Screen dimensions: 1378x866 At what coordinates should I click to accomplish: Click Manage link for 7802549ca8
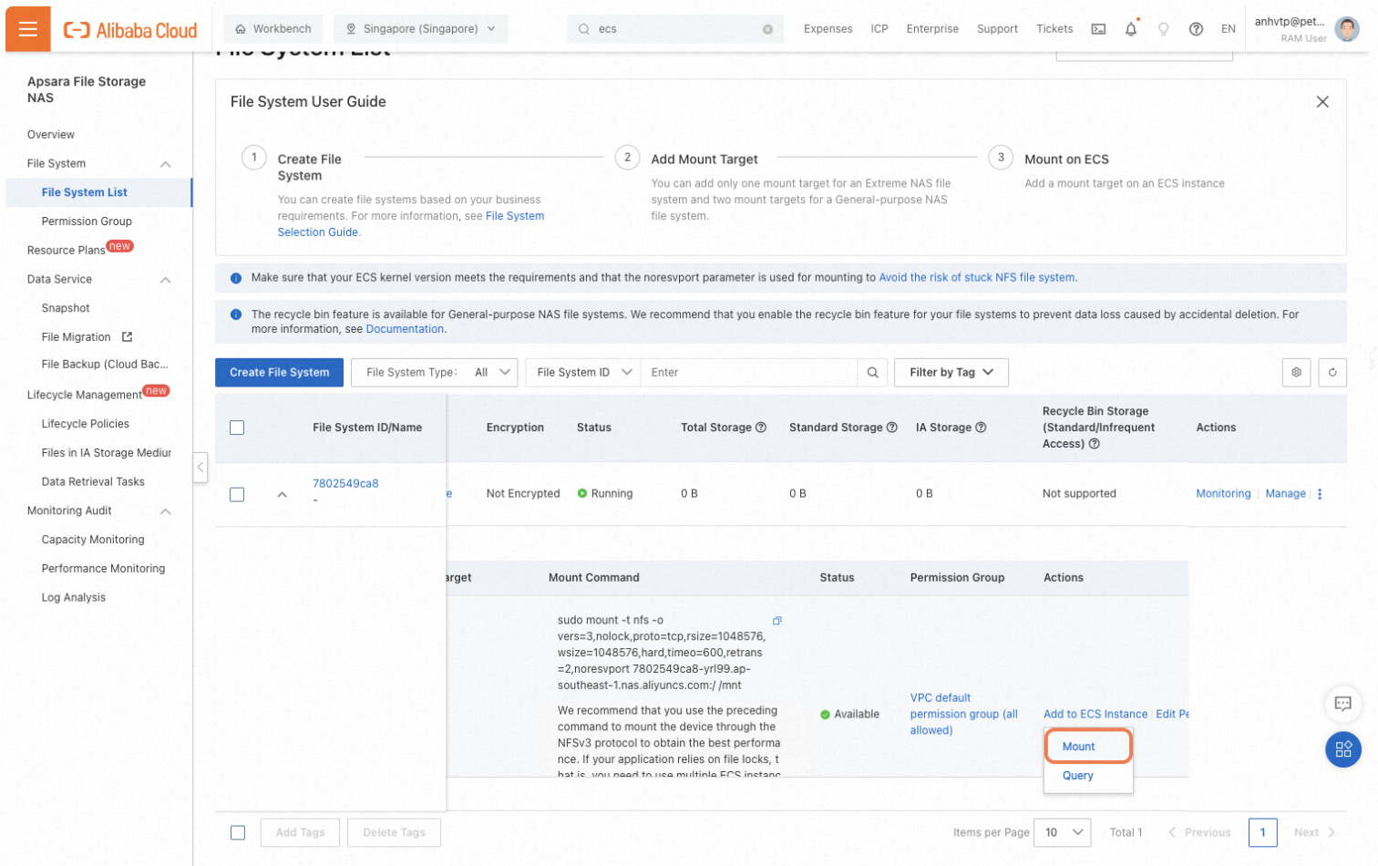(x=1285, y=493)
